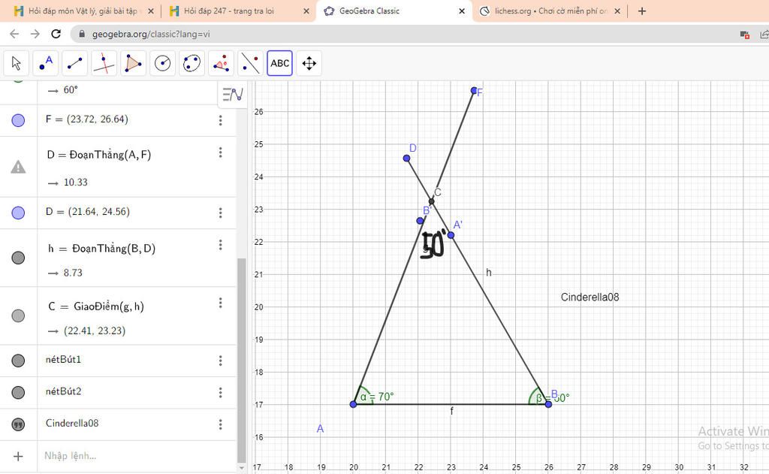Select the Line through two points tool
Image resolution: width=769 pixels, height=474 pixels.
point(74,63)
